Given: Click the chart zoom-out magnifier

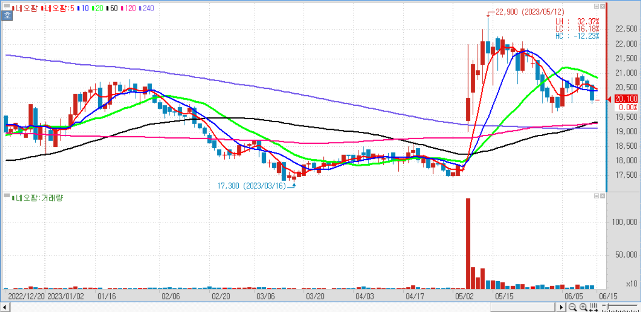Looking at the screenshot, I should [572, 307].
